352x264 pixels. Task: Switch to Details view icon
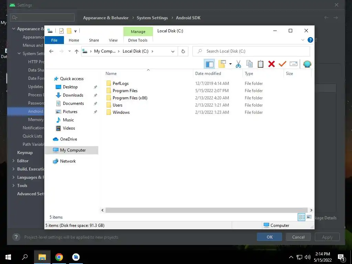click(301, 217)
